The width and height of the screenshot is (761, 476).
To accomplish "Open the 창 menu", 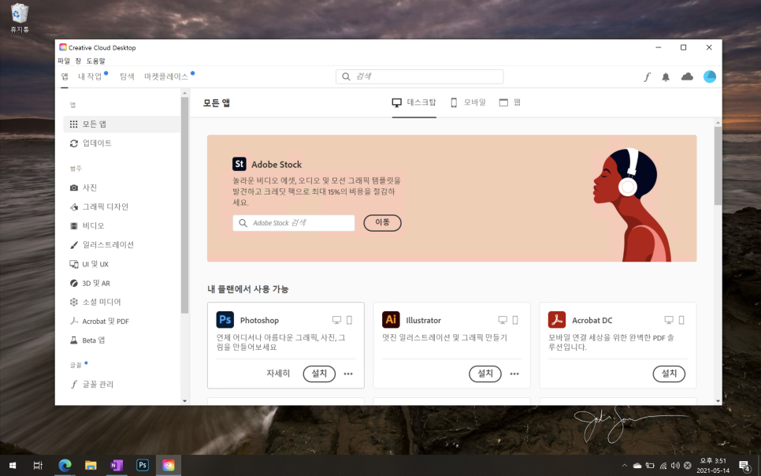I will coord(78,61).
